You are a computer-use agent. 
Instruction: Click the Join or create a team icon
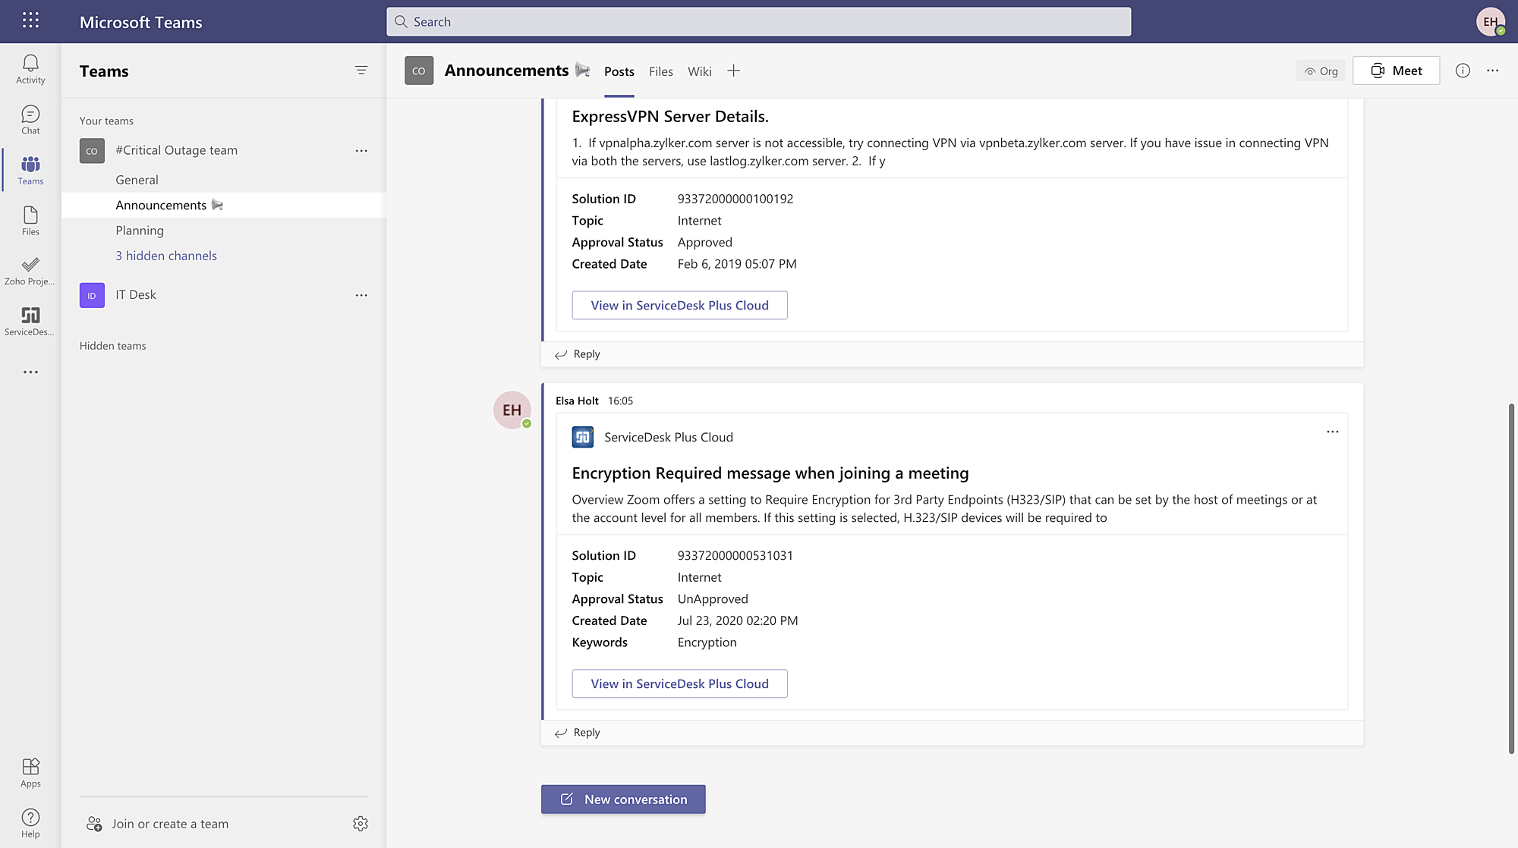coord(94,824)
